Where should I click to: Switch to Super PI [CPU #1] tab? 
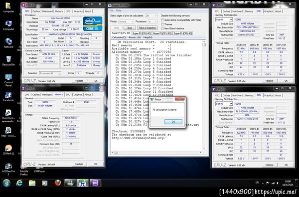tap(142, 33)
